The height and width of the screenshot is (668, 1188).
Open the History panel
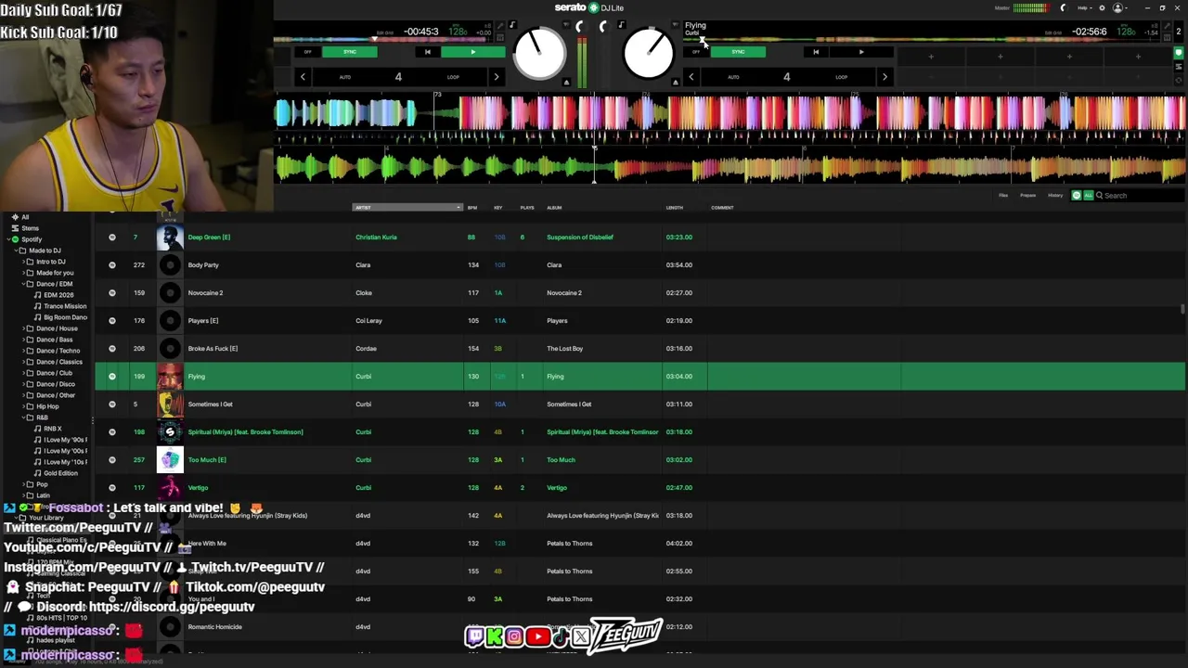click(x=1055, y=196)
